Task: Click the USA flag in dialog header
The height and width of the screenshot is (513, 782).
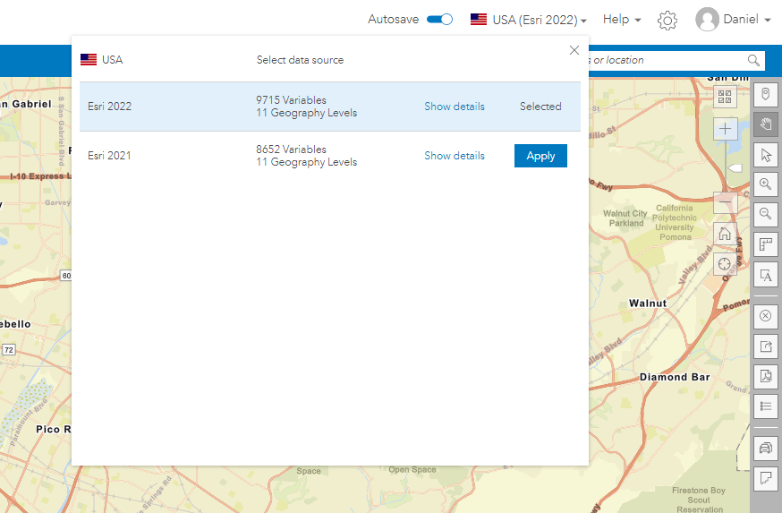Action: pyautogui.click(x=89, y=59)
